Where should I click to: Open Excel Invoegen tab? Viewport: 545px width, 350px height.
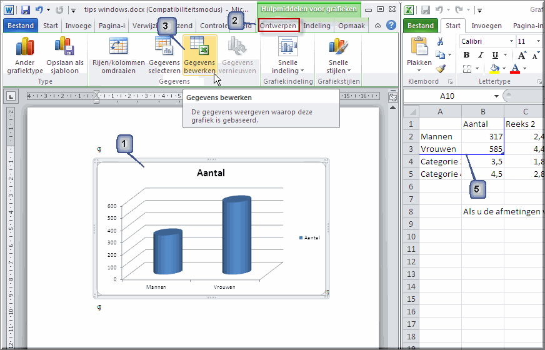coord(487,26)
